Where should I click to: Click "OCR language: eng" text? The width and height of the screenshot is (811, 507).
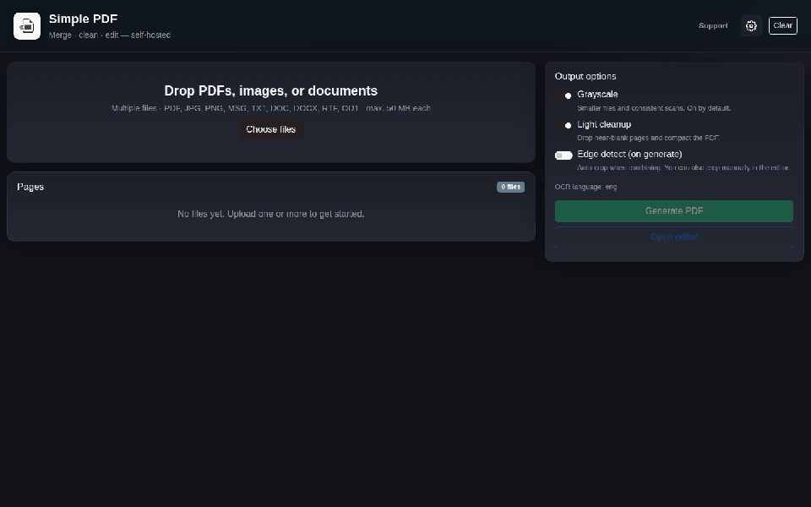pos(585,187)
